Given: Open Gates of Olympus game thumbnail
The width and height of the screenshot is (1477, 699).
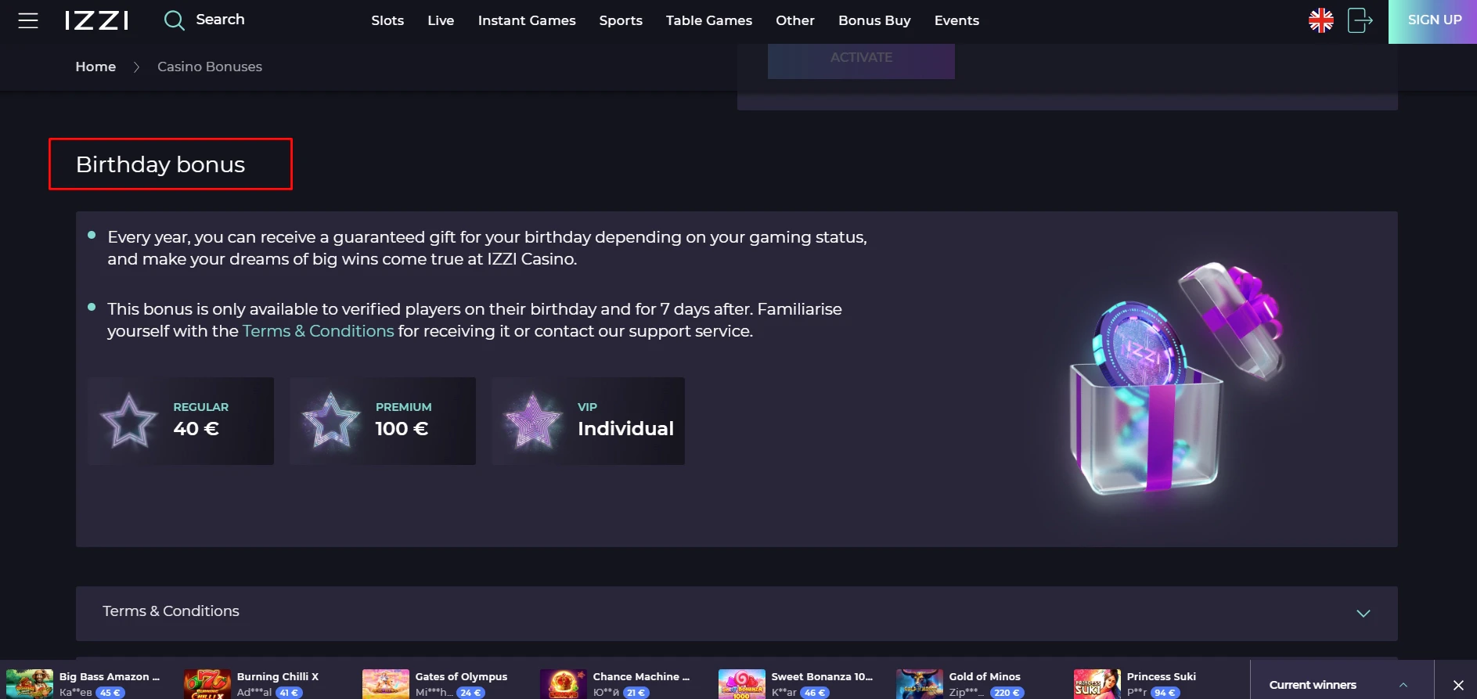Looking at the screenshot, I should 386,684.
